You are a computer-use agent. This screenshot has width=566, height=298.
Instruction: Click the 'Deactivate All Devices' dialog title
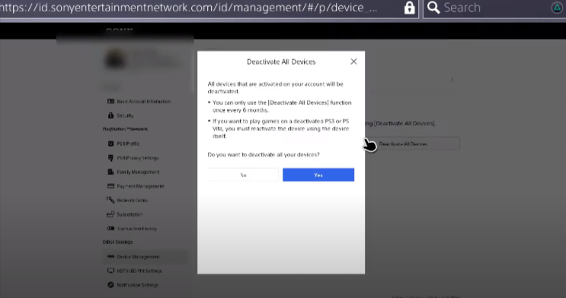[281, 62]
